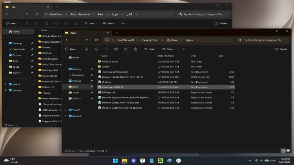The height and width of the screenshot is (165, 294).
Task: Click Share icon in Apps window toolbar
Action: pos(126,49)
